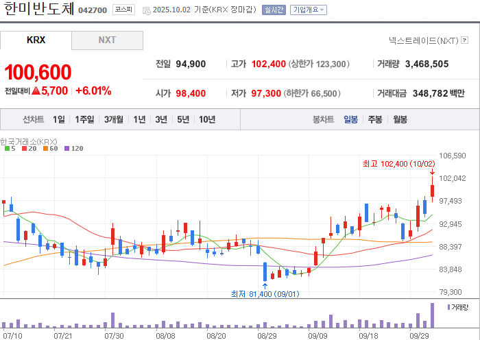Screen dimensions: 480x340
Task: Click the red up-triangle next to 5,700
Action: [36, 90]
